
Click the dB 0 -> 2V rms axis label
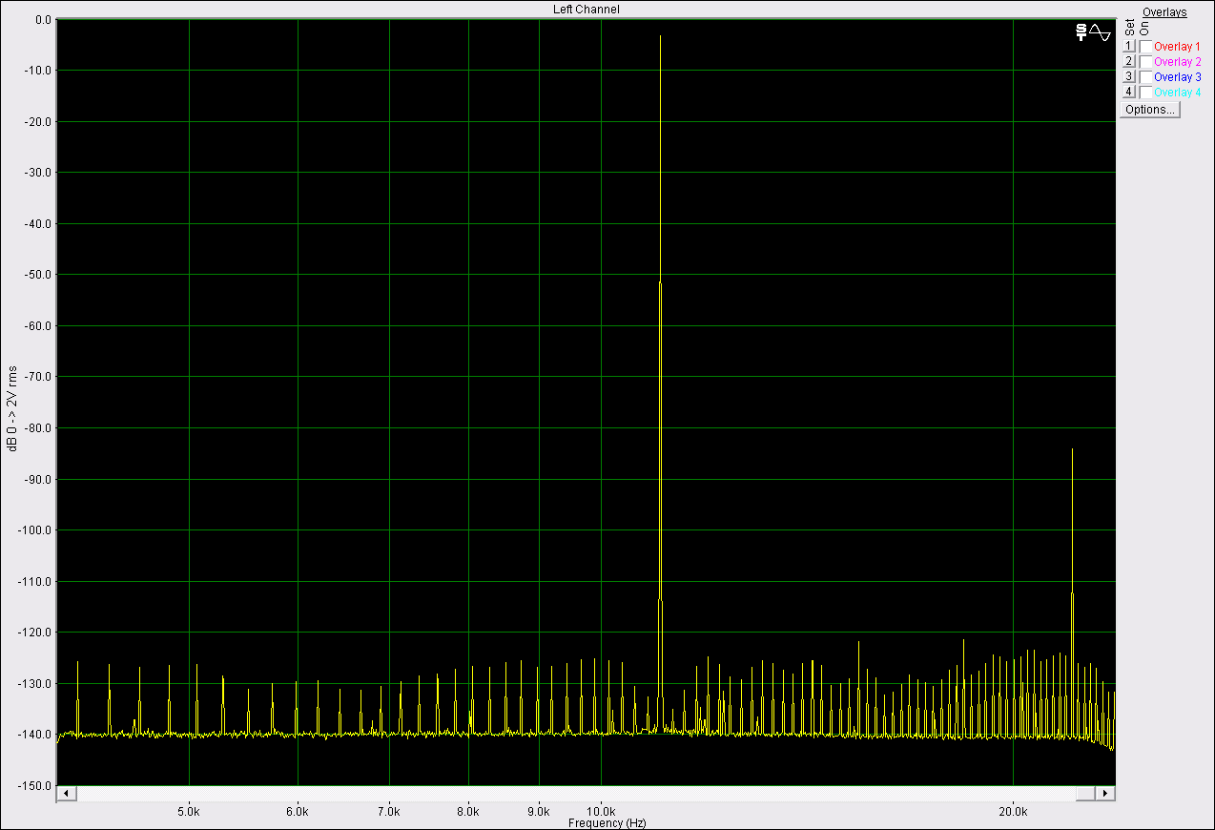(x=12, y=408)
